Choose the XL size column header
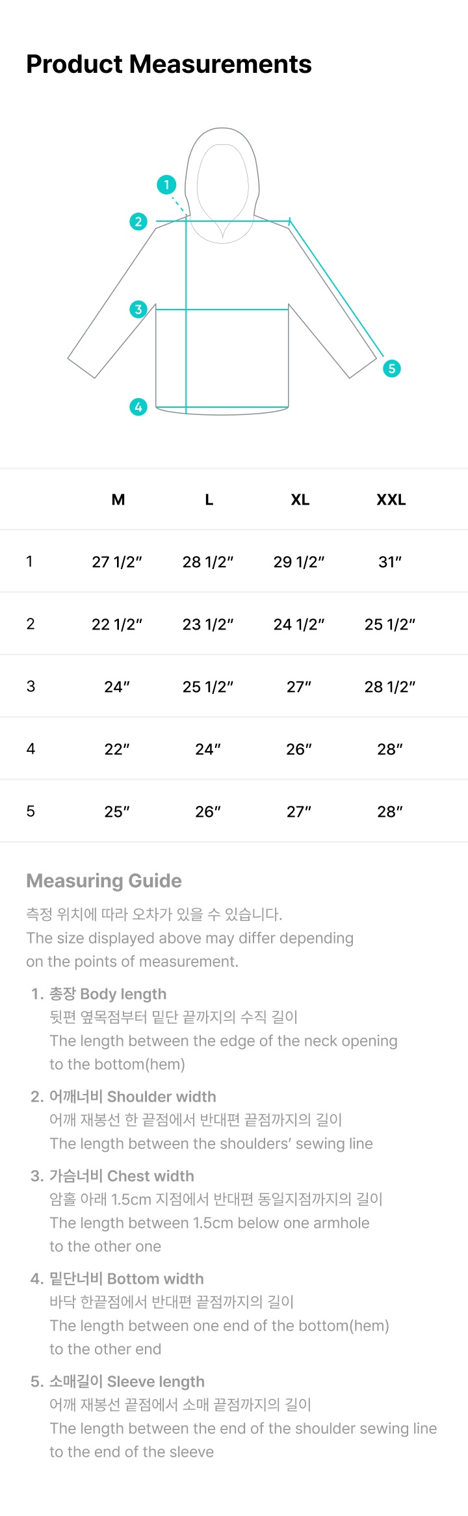 [x=300, y=499]
